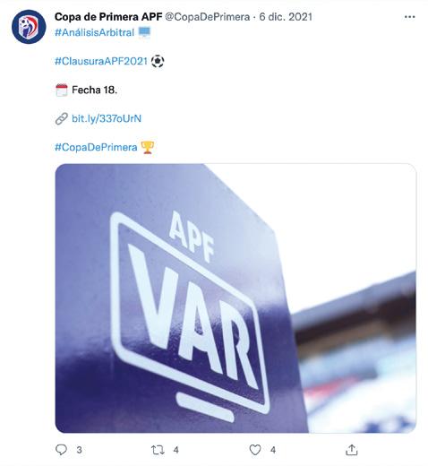Click the 6 dic. 2021 timestamp

click(286, 17)
